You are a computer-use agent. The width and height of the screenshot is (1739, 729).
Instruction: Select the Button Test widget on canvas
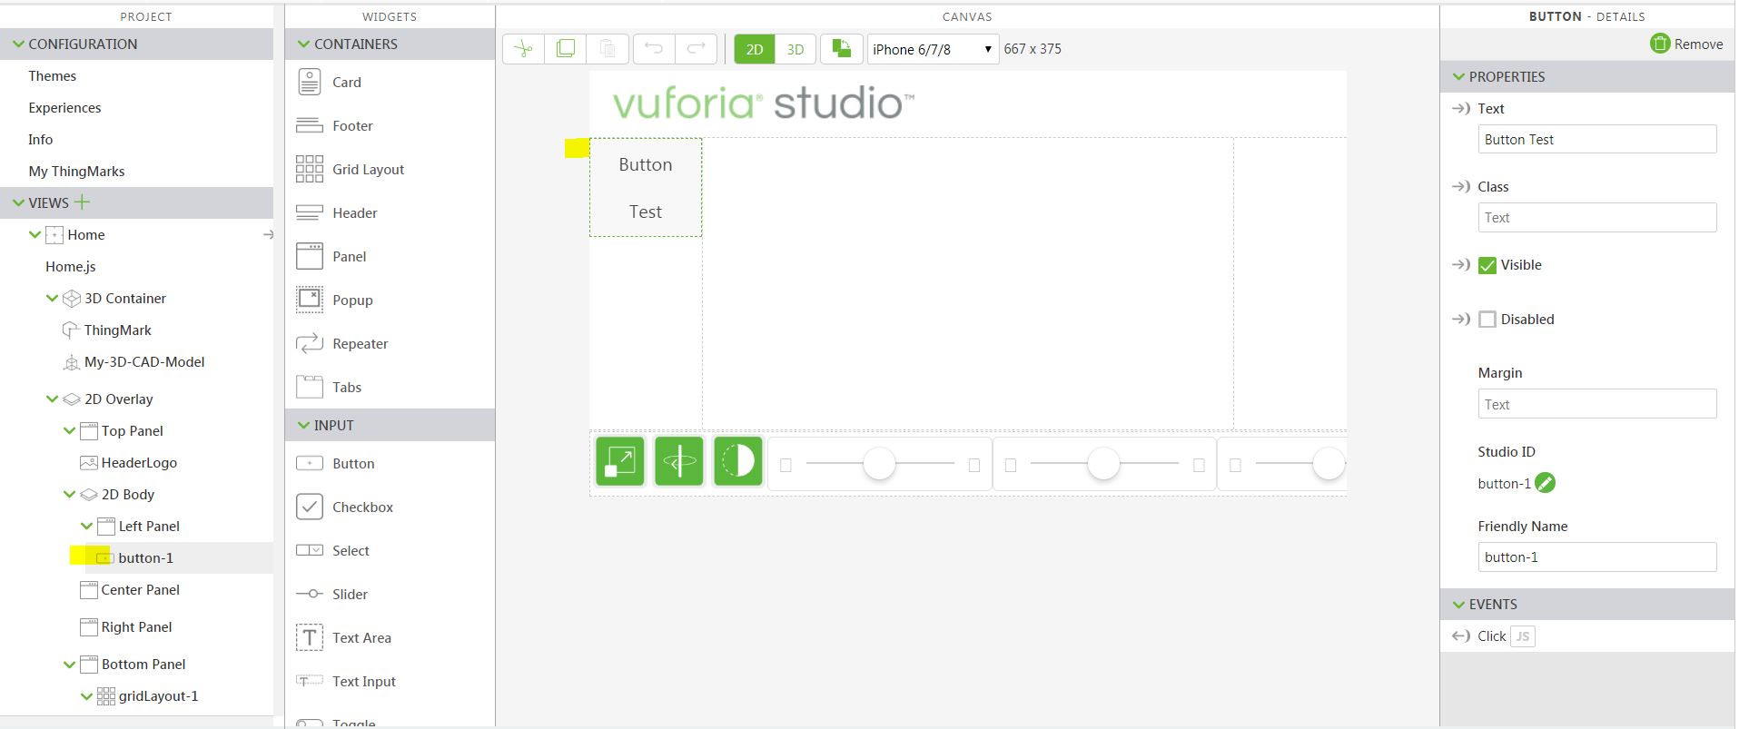(646, 188)
